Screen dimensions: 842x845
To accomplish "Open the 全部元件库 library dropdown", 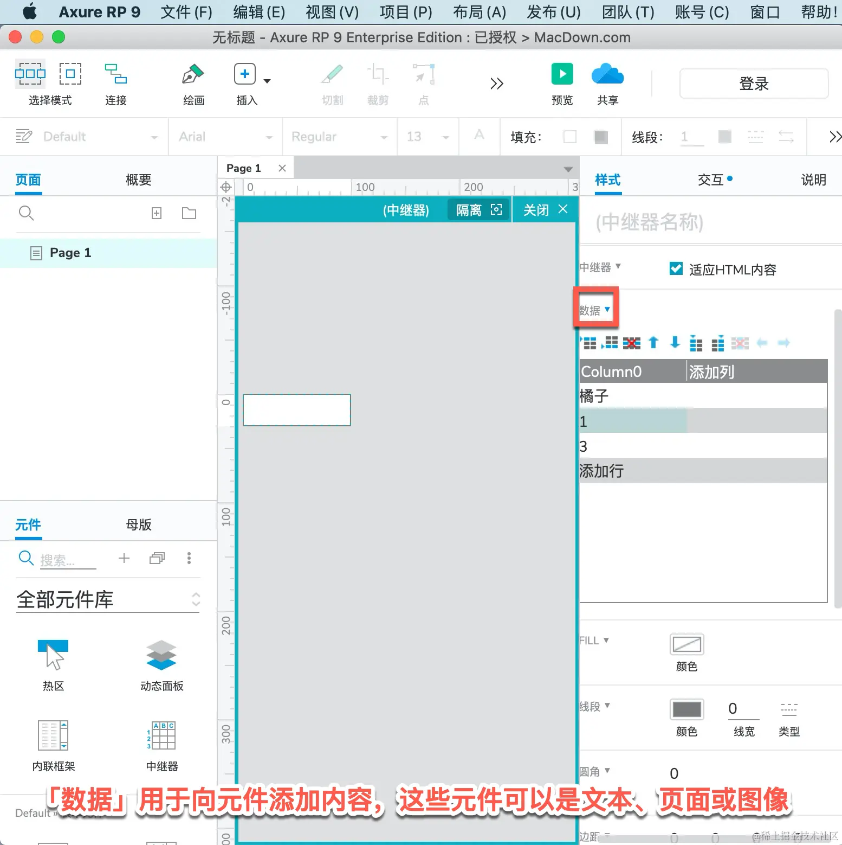I will pos(108,600).
